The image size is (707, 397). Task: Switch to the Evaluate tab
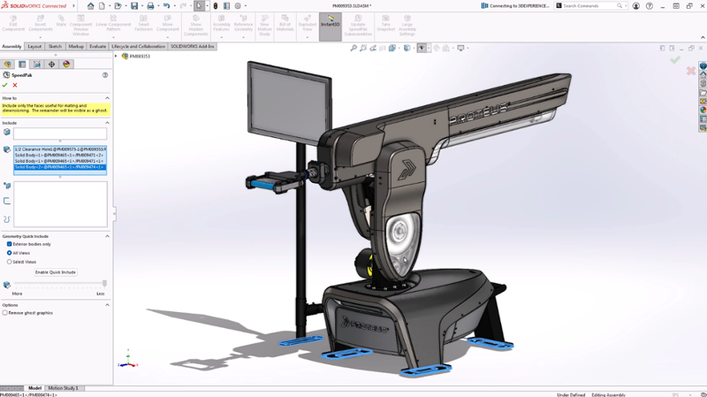(97, 46)
